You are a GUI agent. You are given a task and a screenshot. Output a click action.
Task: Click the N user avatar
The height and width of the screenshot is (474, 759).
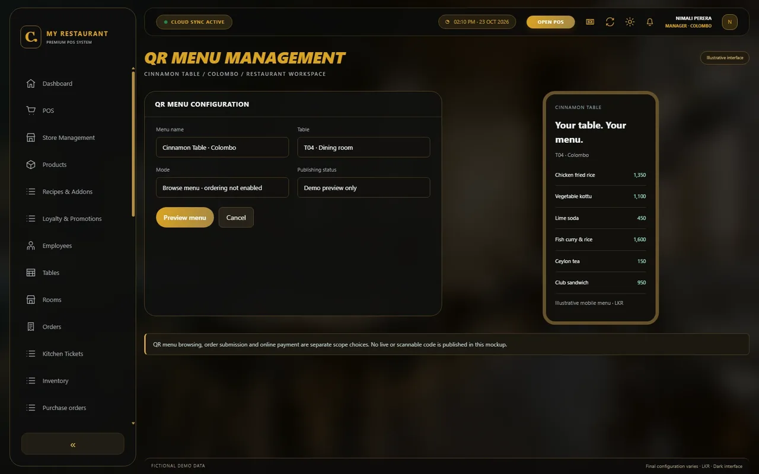(729, 22)
